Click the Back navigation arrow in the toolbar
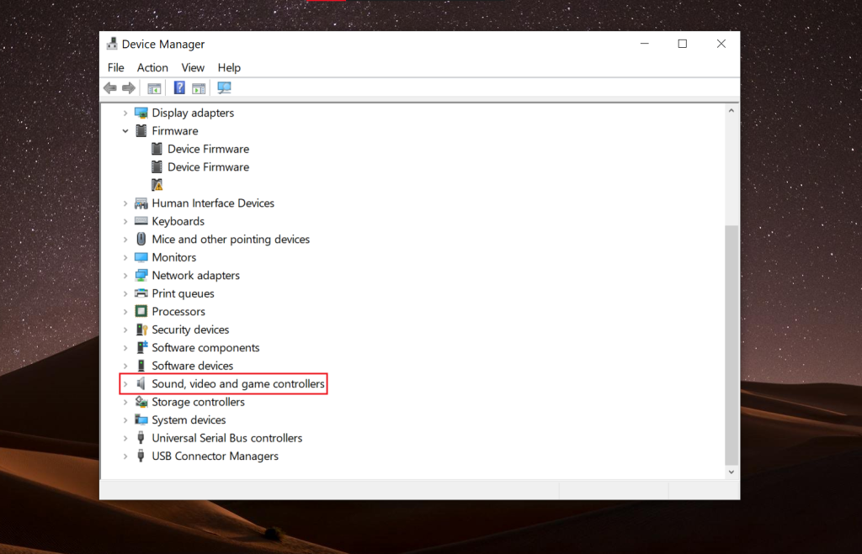The image size is (862, 554). pyautogui.click(x=110, y=87)
